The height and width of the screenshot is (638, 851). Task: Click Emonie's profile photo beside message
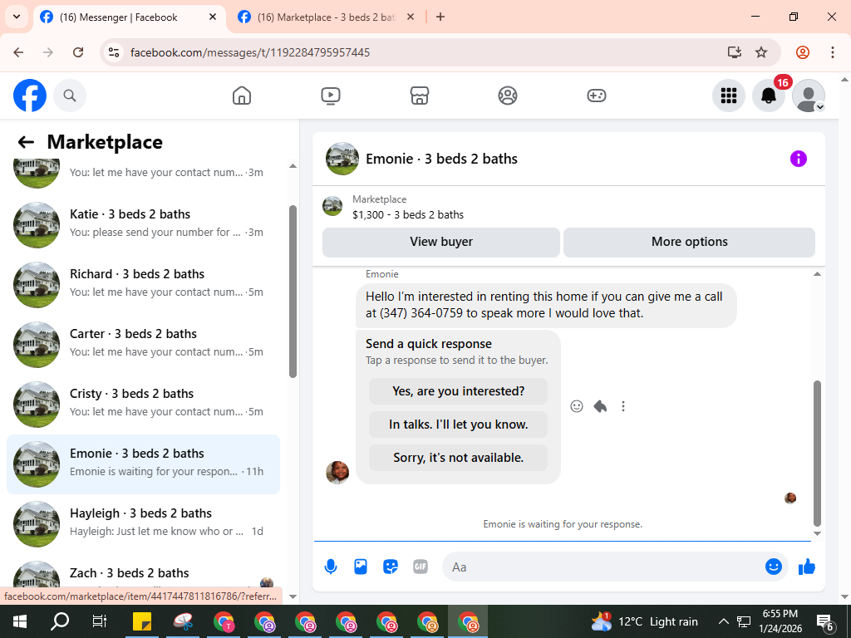point(337,472)
